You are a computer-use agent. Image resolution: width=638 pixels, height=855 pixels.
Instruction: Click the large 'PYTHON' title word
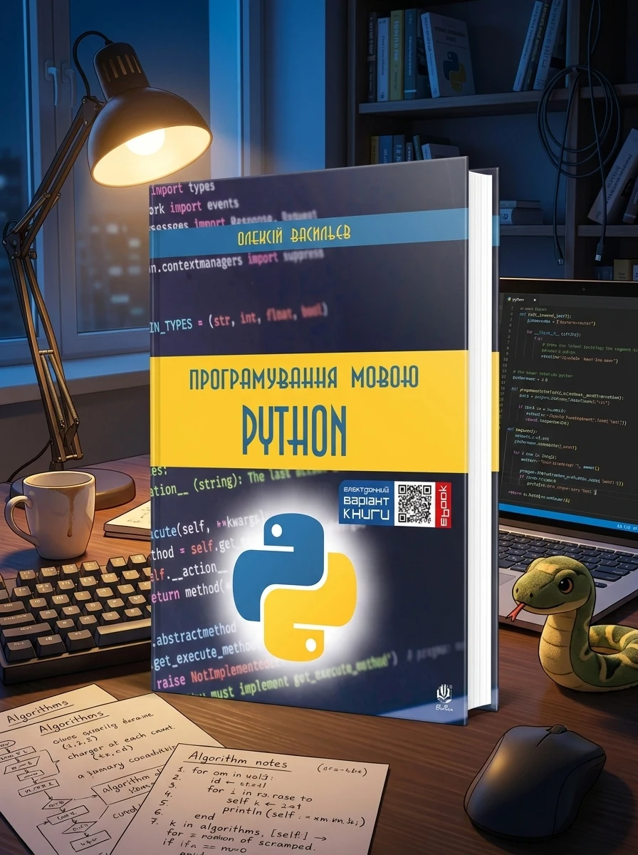[293, 430]
